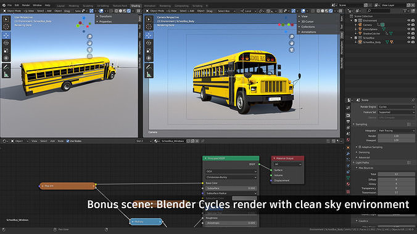Open the Material properties tab icon

coord(348,184)
